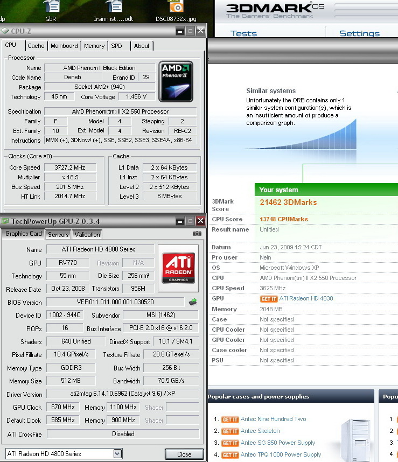Click the CPU-Z title bar app icon

(x=5, y=31)
